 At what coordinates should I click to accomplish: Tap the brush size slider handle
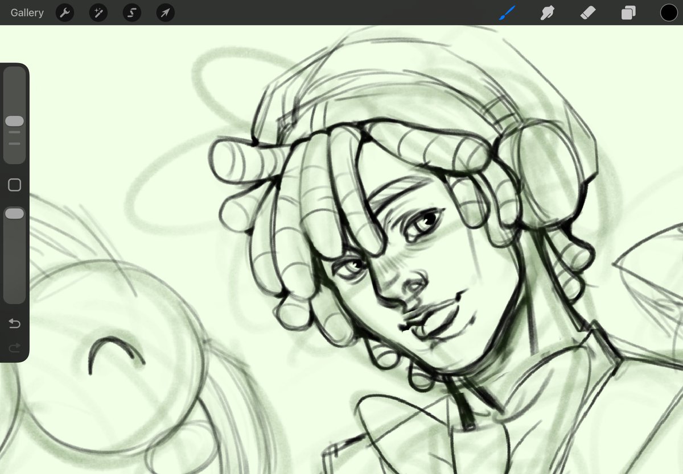click(x=15, y=120)
